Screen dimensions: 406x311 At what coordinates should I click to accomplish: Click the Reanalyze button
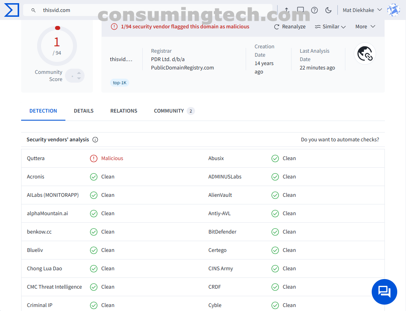click(x=290, y=27)
